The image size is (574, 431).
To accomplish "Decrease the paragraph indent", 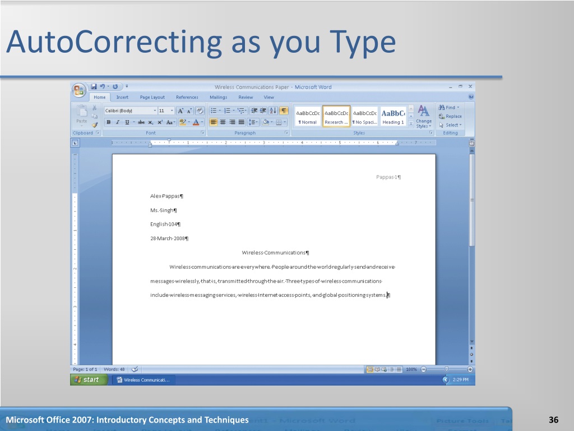I will (254, 111).
